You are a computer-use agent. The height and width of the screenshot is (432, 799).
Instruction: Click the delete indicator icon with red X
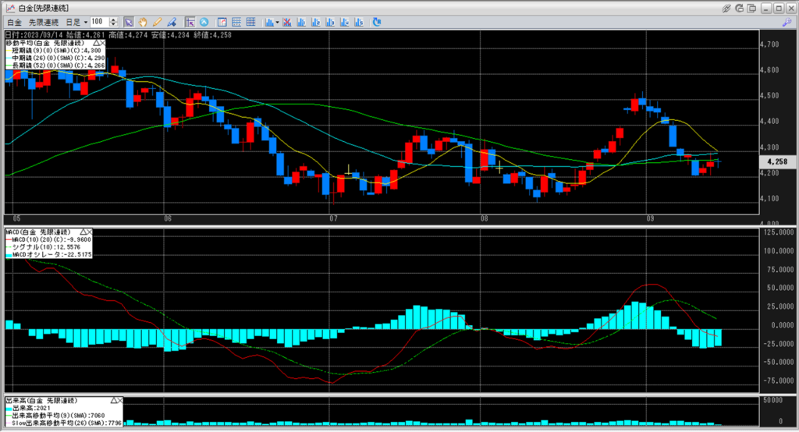[288, 22]
